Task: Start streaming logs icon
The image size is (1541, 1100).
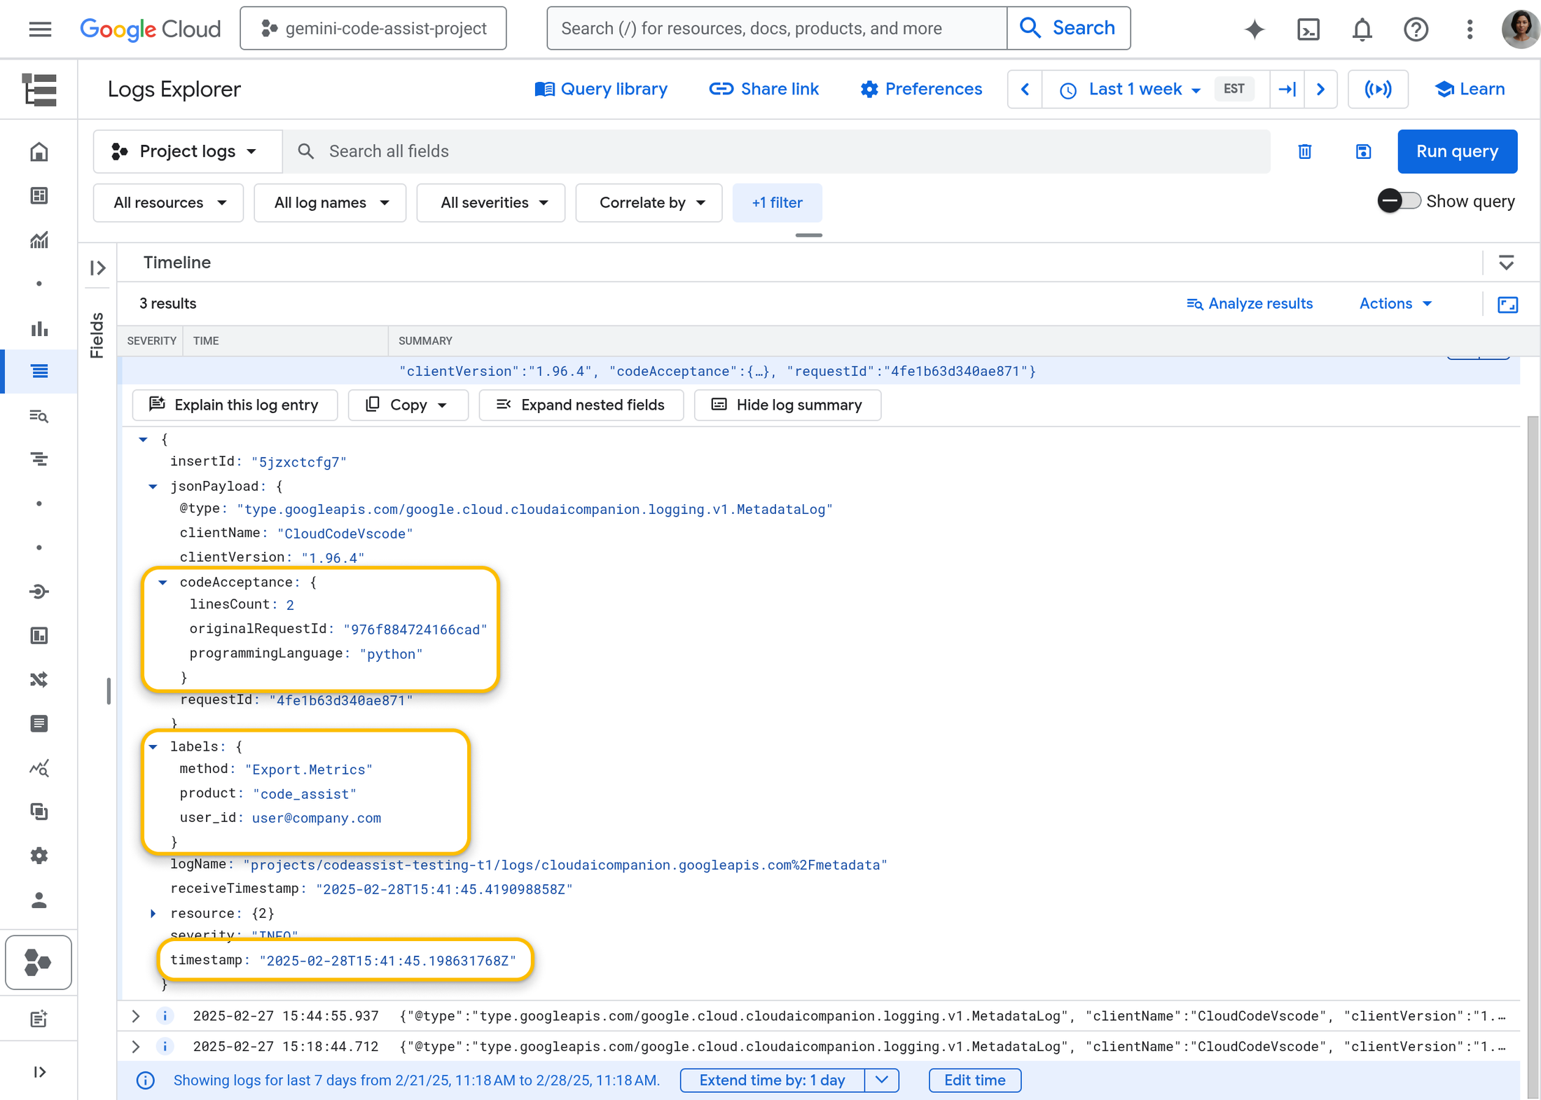Action: (x=1378, y=90)
